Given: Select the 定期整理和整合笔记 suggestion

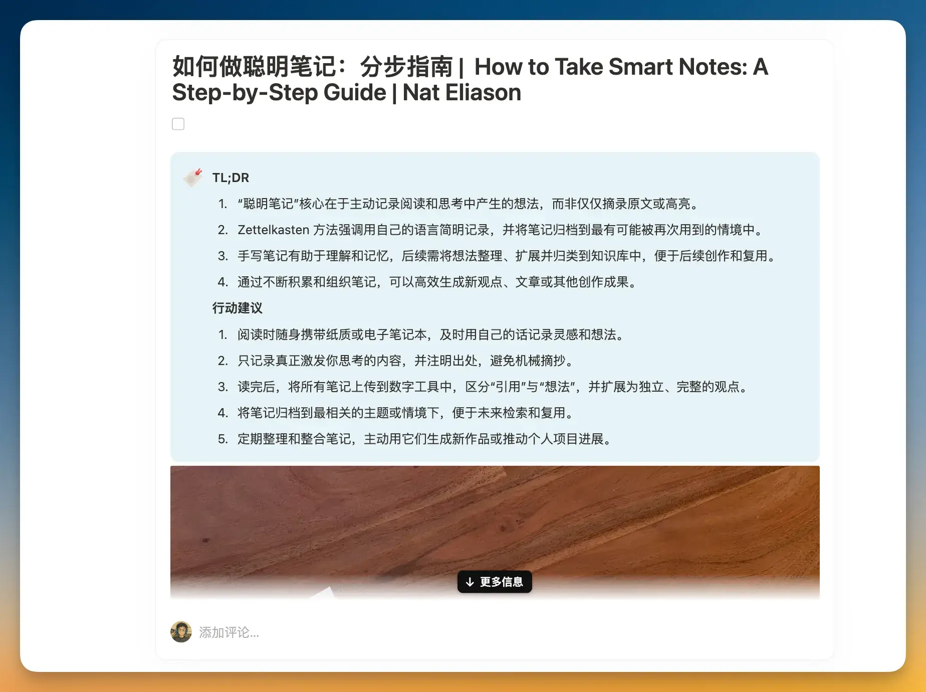Looking at the screenshot, I should coord(424,439).
